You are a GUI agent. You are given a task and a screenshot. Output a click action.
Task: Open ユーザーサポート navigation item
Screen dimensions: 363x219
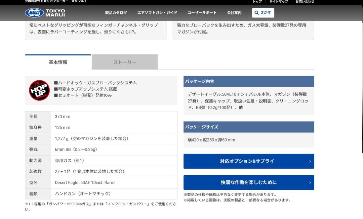201,12
